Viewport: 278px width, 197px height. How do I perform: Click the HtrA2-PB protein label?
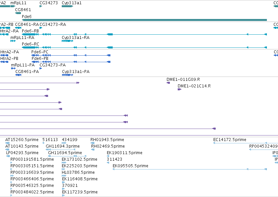click(x=9, y=59)
